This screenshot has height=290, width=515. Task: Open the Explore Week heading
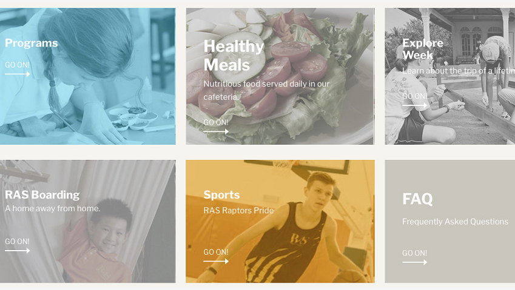[x=423, y=49]
